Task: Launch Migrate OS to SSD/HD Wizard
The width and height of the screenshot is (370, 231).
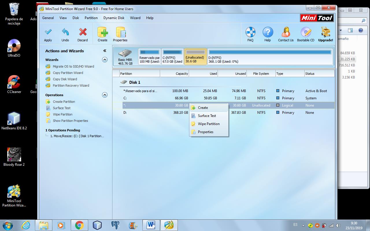Action: pos(73,66)
